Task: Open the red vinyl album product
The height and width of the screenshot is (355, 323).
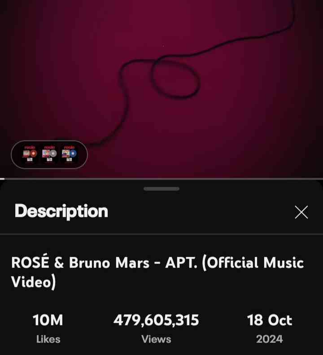Action: 30,154
